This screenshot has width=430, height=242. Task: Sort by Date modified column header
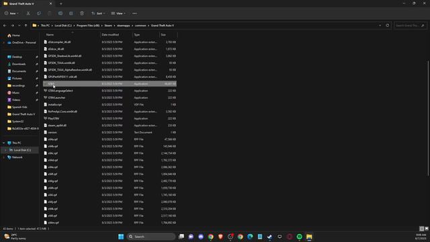click(116, 35)
